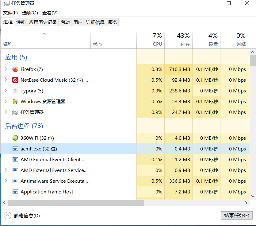
Task: Select the 360WiFi (32 位) process name
Action: click(37, 138)
